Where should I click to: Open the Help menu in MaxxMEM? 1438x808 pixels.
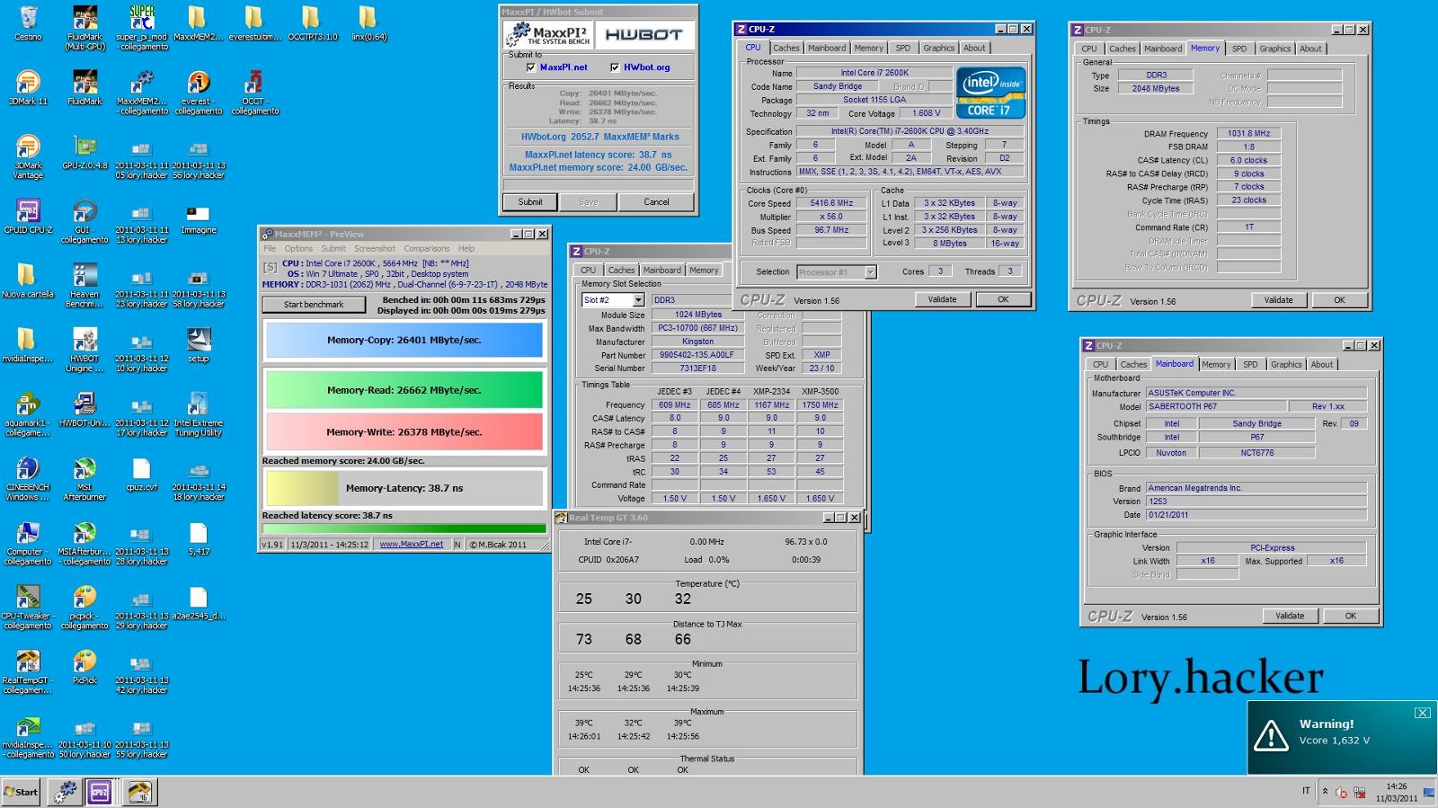(466, 249)
